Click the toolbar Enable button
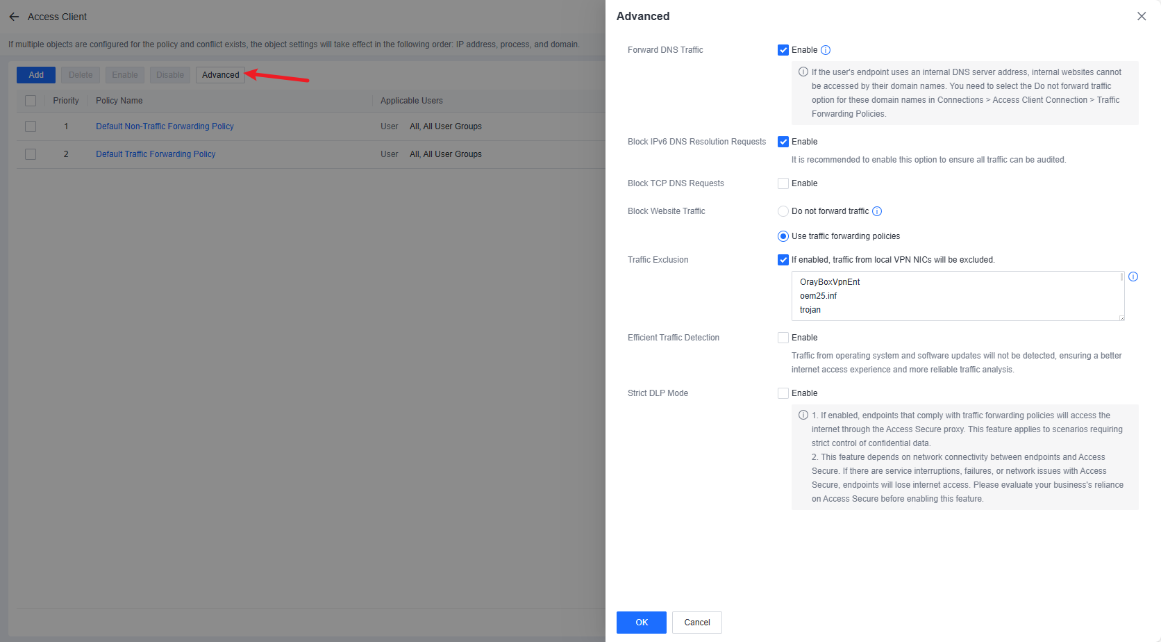 pyautogui.click(x=125, y=75)
